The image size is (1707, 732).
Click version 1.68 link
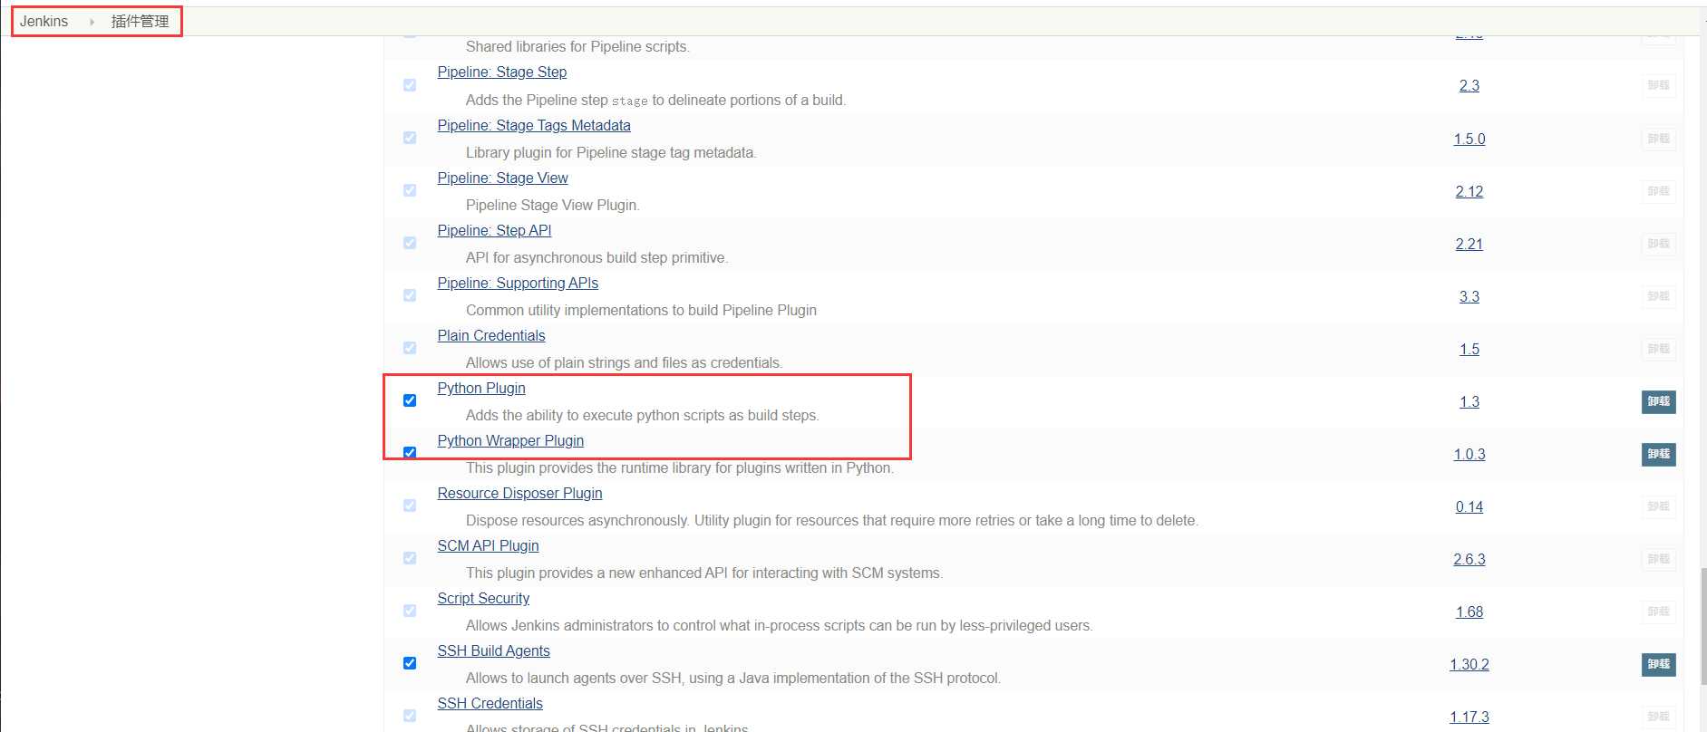click(1469, 612)
